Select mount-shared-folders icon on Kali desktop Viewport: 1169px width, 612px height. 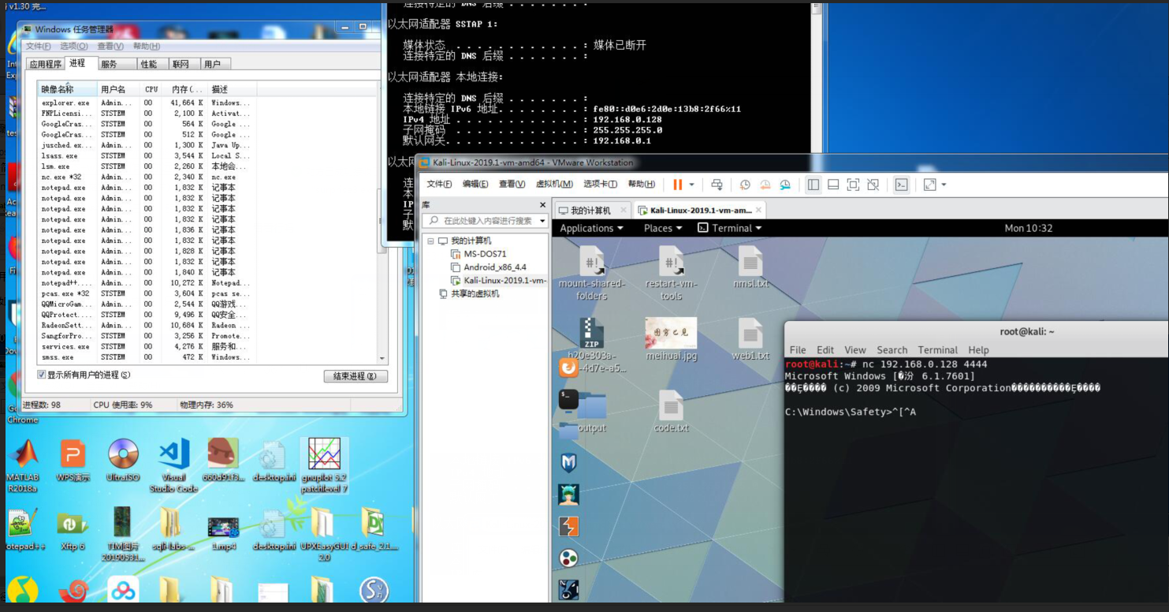pyautogui.click(x=591, y=273)
